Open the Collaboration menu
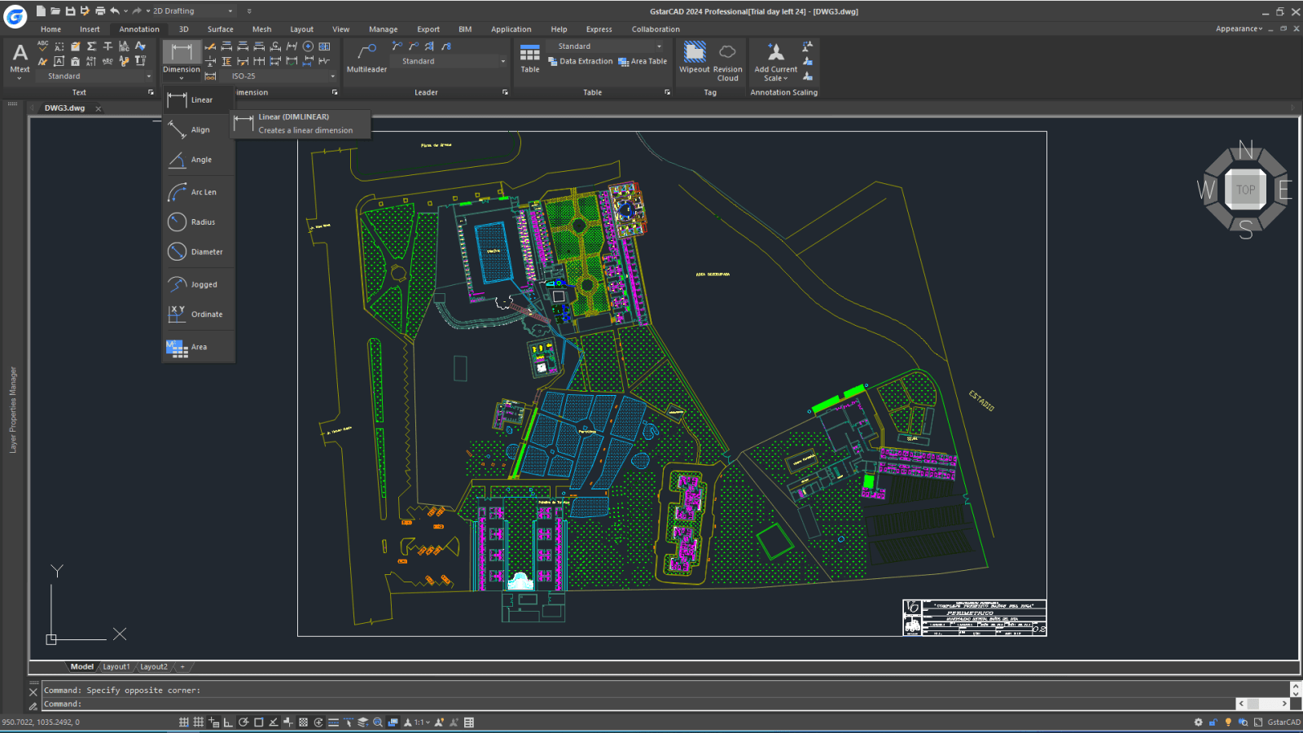Image resolution: width=1303 pixels, height=733 pixels. click(x=655, y=29)
